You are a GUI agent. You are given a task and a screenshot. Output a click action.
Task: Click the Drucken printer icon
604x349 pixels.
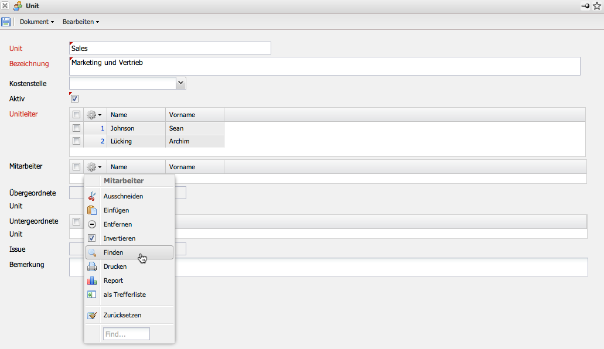[x=91, y=266]
